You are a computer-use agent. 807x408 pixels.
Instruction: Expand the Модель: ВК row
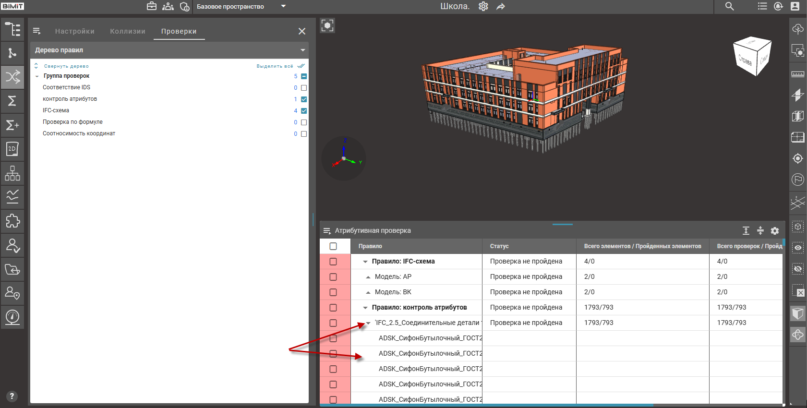(368, 292)
